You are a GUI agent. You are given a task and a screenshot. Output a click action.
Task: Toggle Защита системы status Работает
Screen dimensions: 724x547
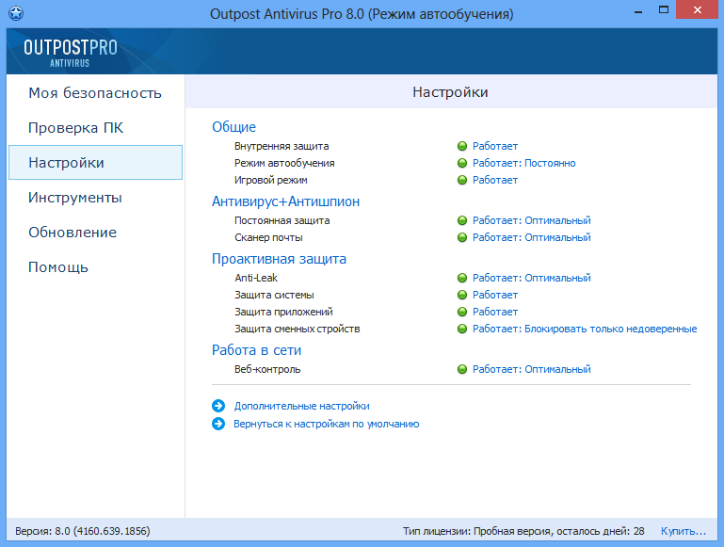495,295
